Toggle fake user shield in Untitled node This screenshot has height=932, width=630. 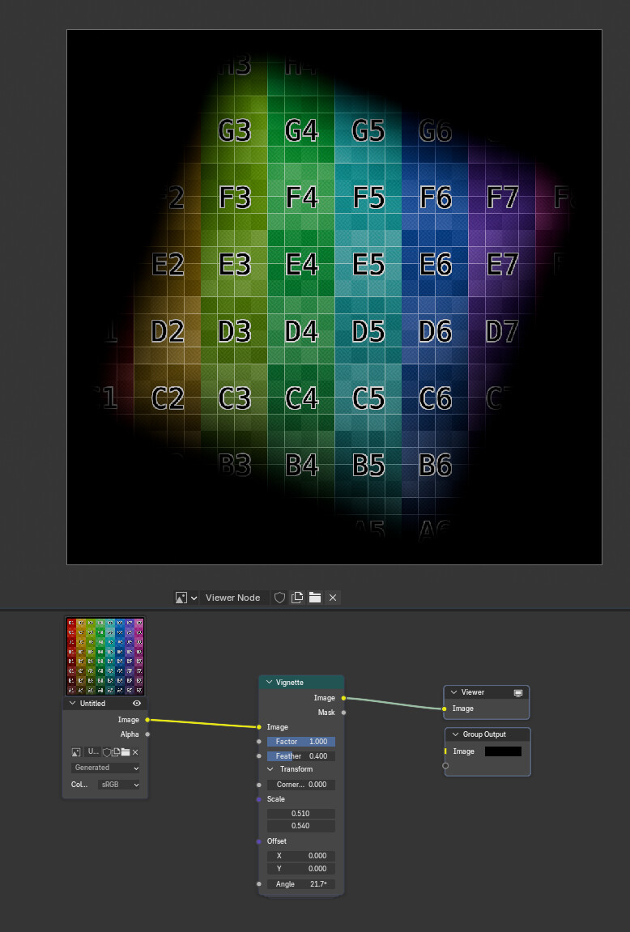click(x=107, y=752)
